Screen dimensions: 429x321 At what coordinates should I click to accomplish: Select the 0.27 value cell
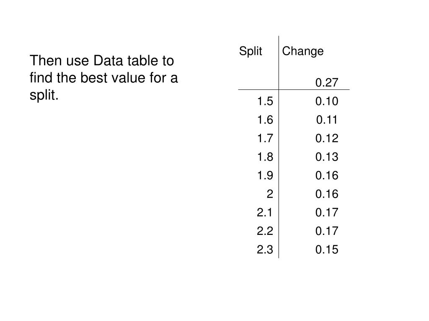click(327, 82)
